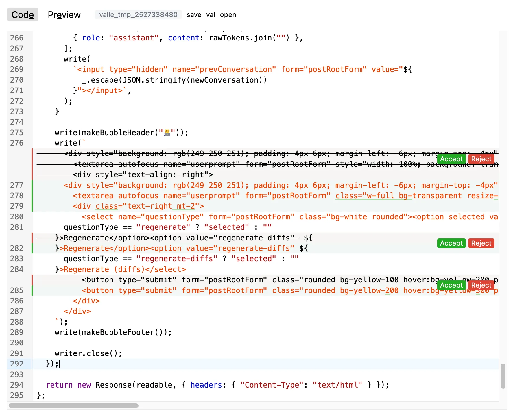513x415 pixels.
Task: Place cursor on writer.close() line
Action: click(x=88, y=353)
